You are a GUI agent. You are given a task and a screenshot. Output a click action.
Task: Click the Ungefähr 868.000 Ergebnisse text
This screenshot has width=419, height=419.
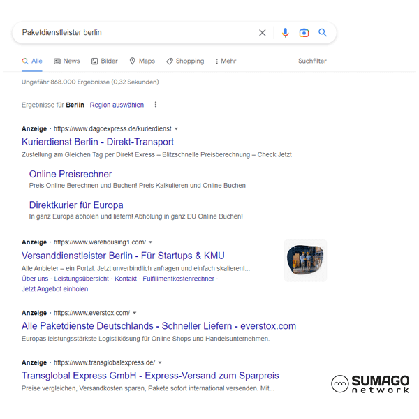90,82
